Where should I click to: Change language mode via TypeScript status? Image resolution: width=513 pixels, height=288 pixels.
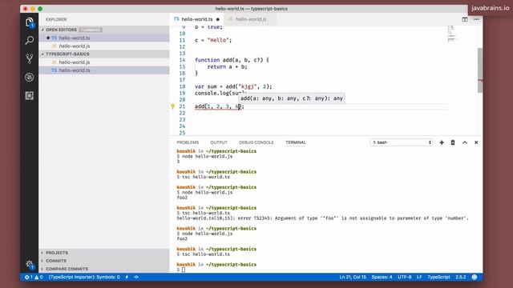click(x=438, y=277)
